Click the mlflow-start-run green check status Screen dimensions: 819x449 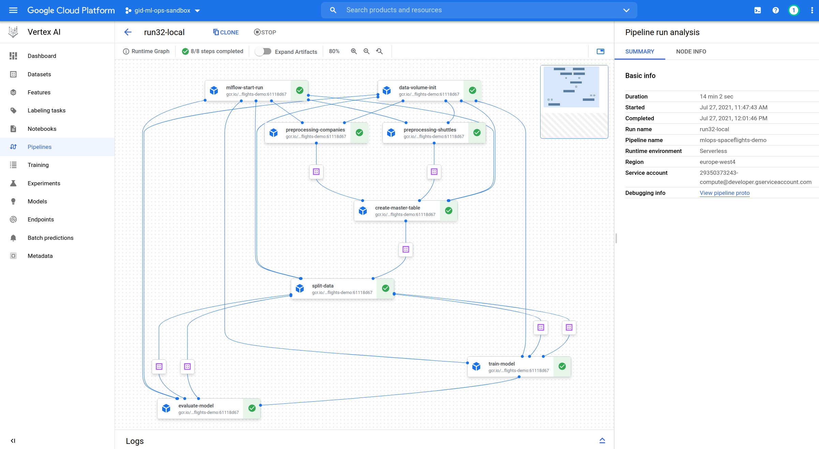[300, 90]
